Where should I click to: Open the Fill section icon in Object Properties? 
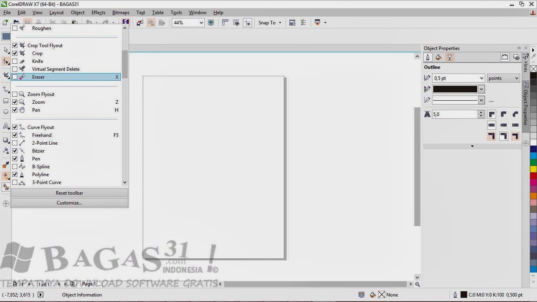pyautogui.click(x=439, y=57)
